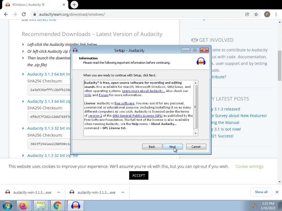Screen dimensions: 282x211
Task: Bookmark this page with the star icon
Action: pos(256,14)
